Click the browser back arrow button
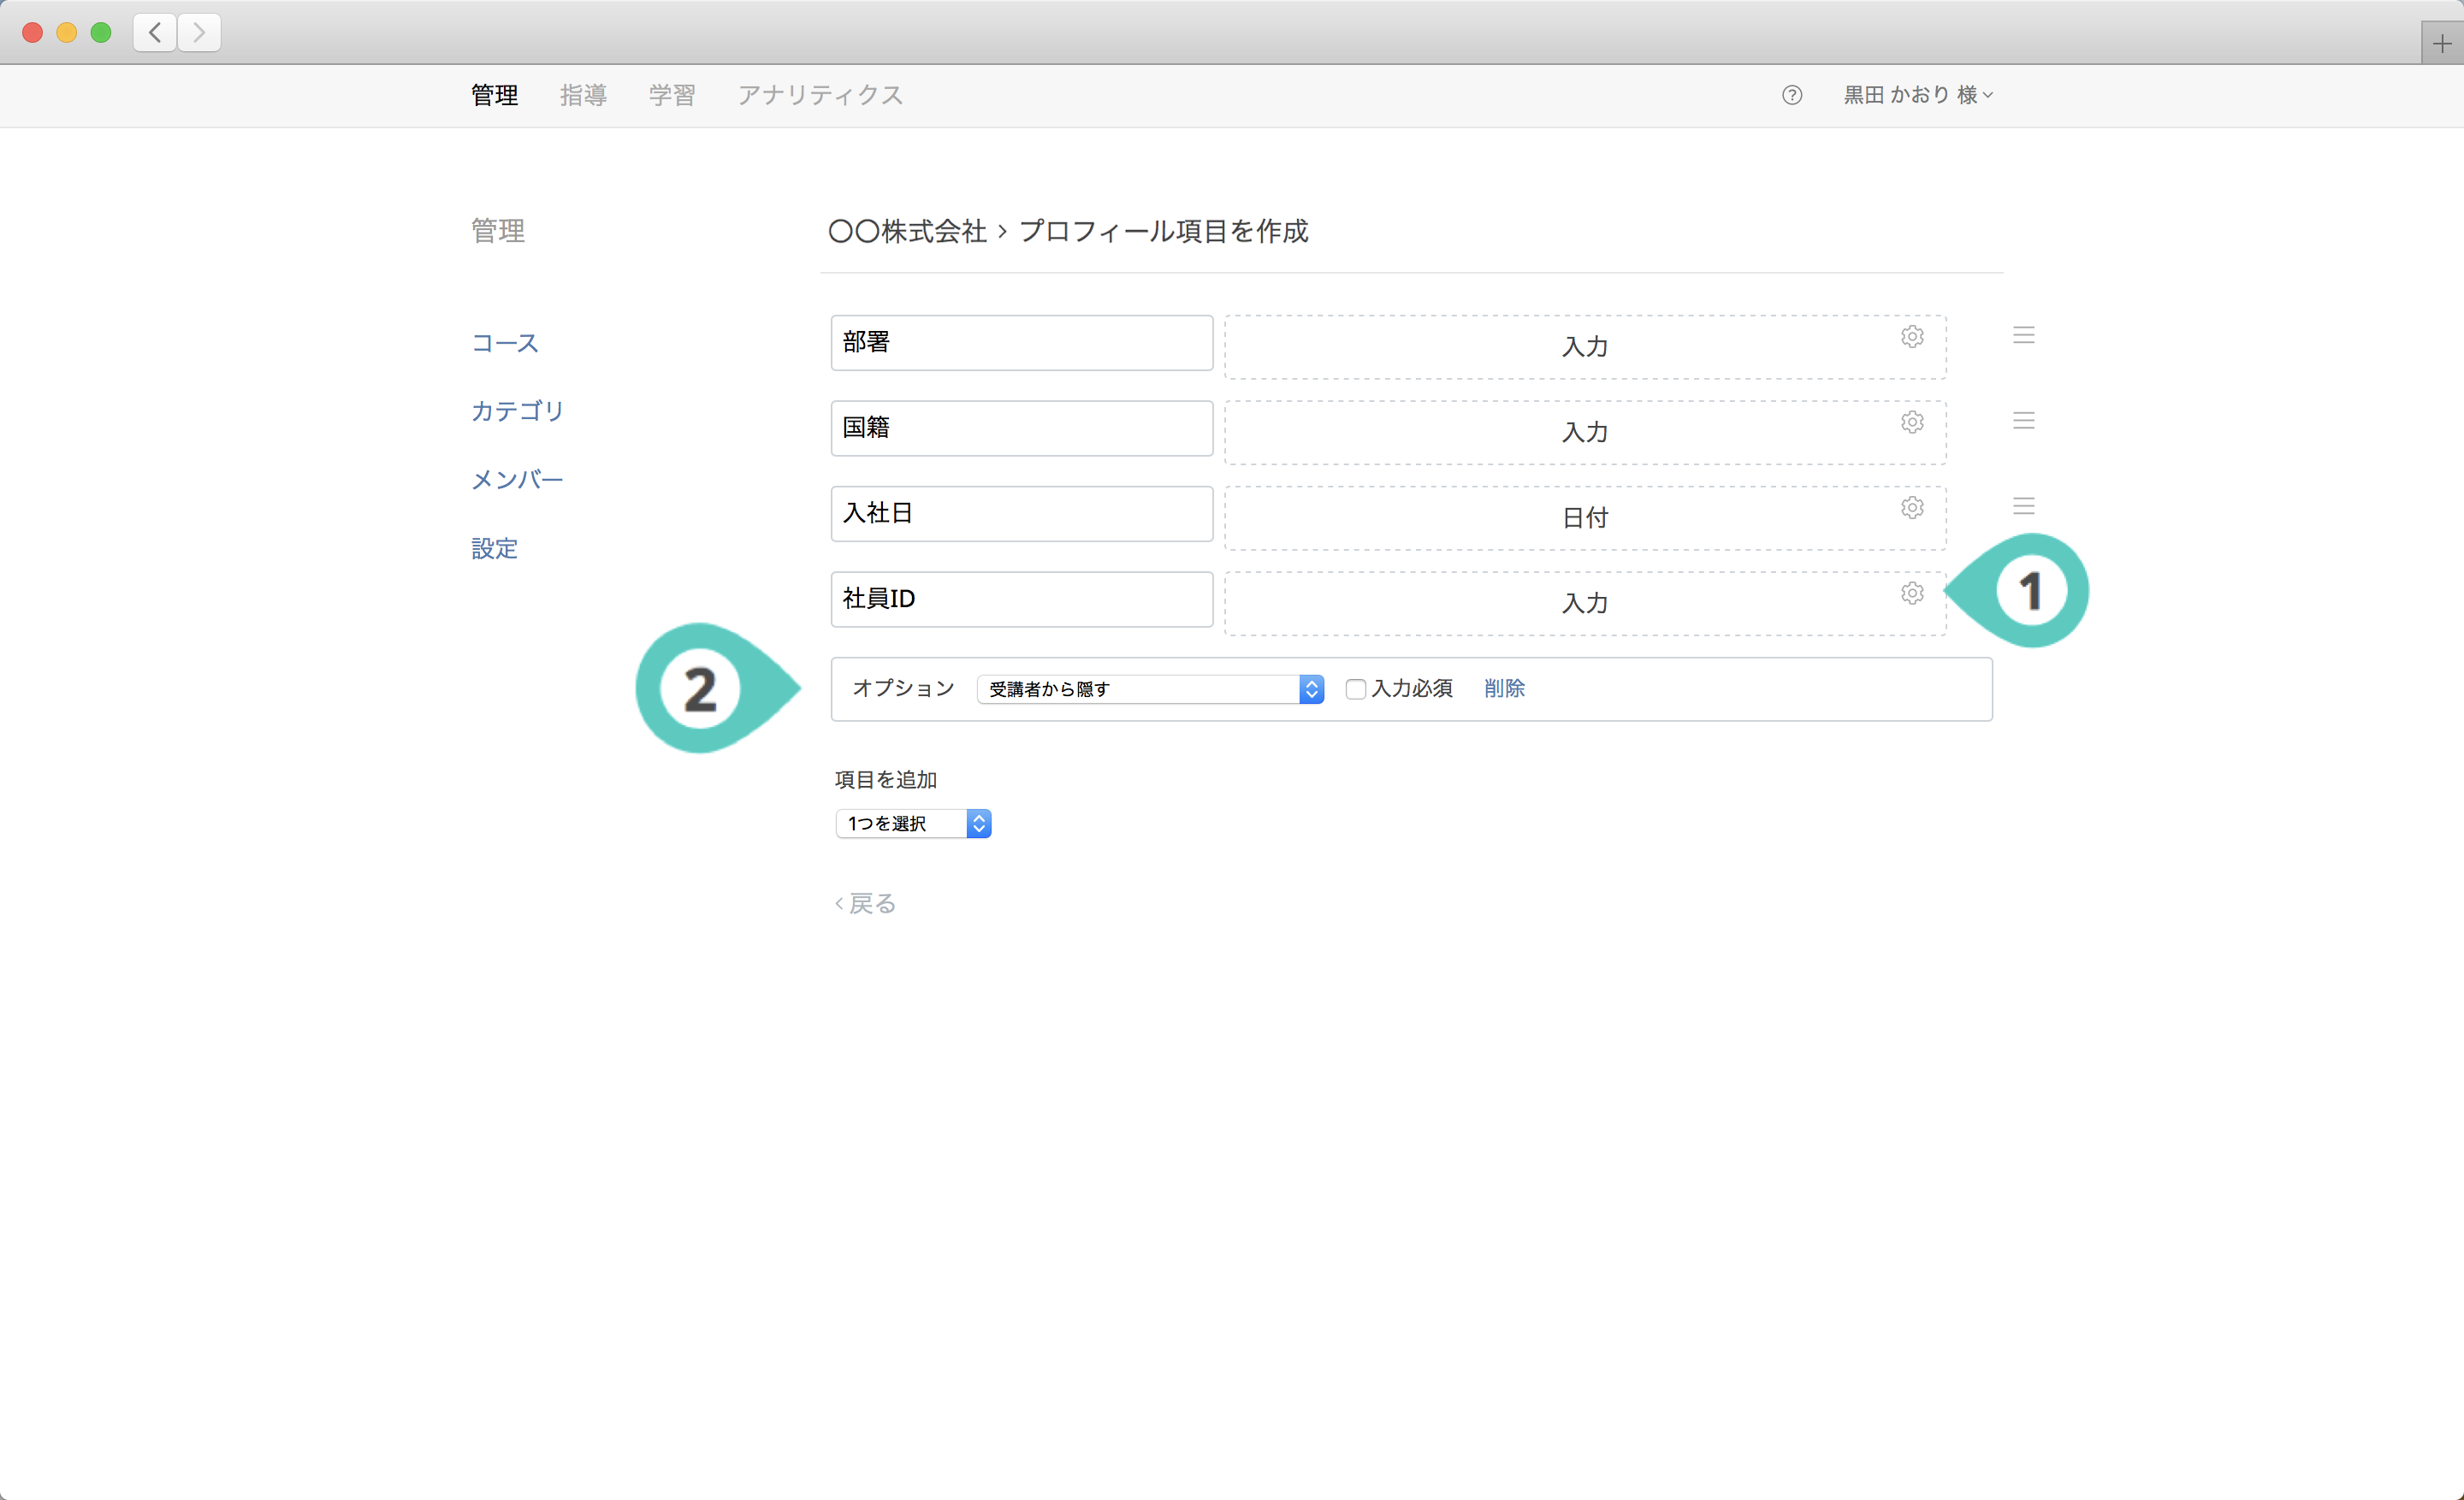 [x=155, y=33]
